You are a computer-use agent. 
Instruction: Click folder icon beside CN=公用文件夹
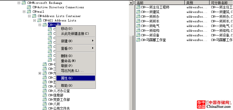[45, 108]
